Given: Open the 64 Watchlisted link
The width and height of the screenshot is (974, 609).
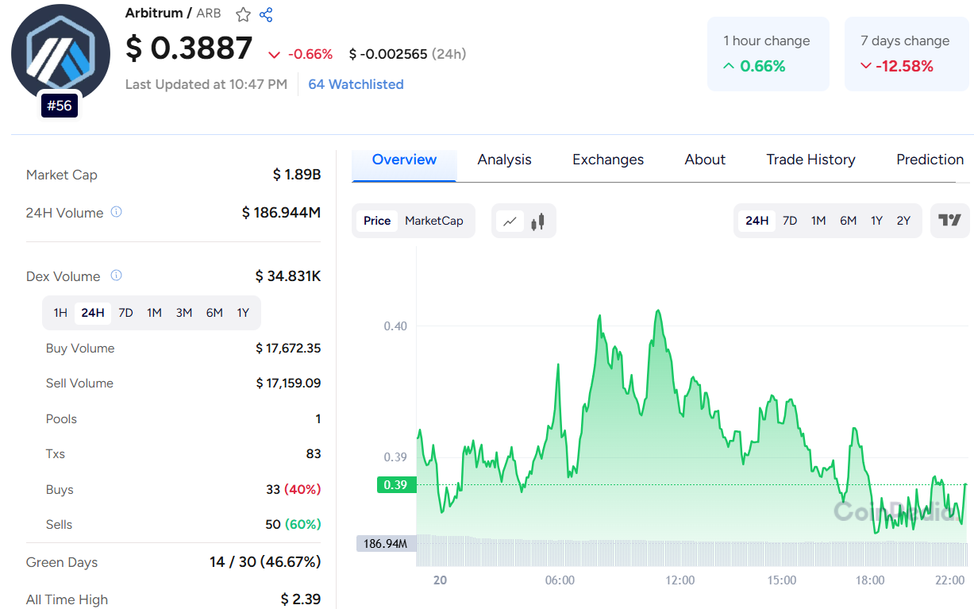Looking at the screenshot, I should click(x=356, y=84).
